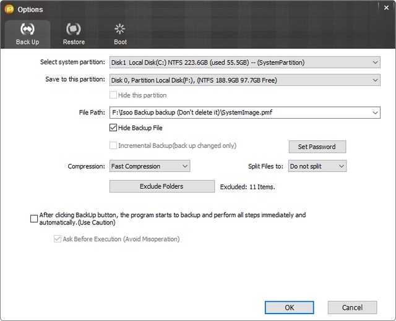Open the Split Files to dropdown

click(317, 166)
